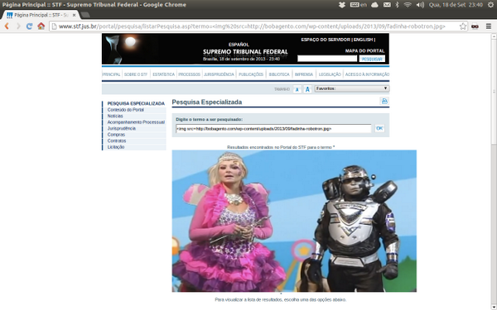Image resolution: width=497 pixels, height=310 pixels.
Task: Open the LEGISLAÇÃO menu
Action: pos(330,74)
